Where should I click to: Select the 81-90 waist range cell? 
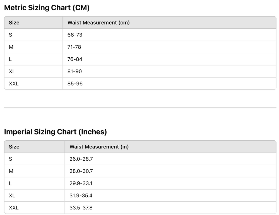click(x=74, y=72)
